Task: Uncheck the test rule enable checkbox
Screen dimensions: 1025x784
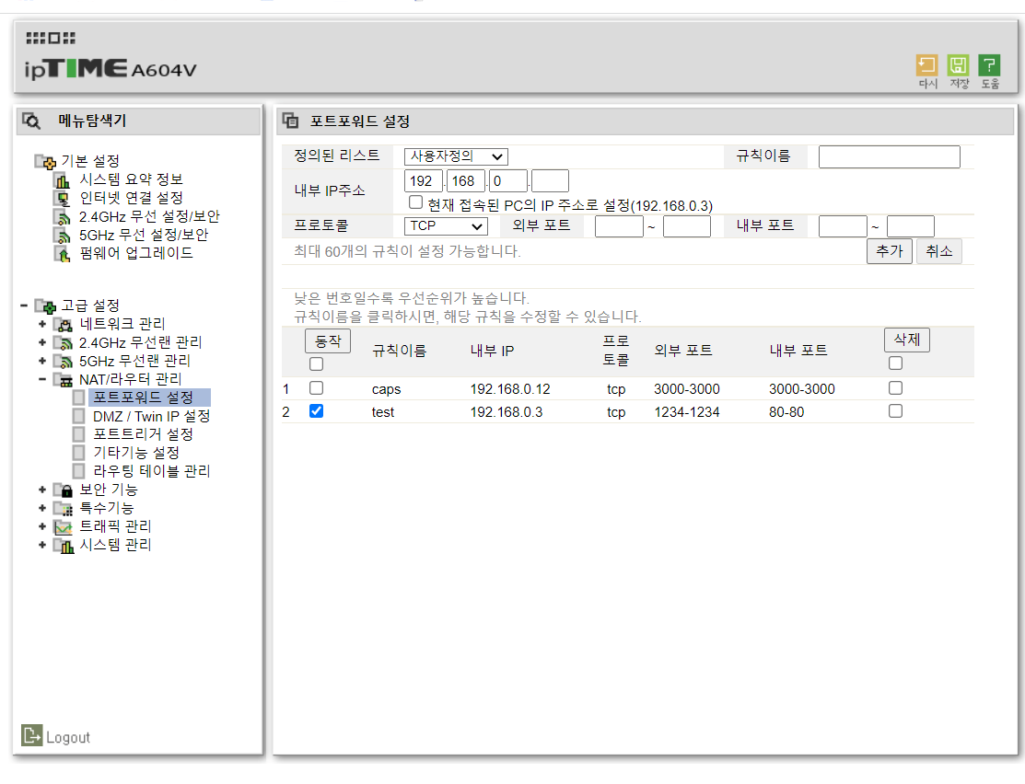Action: 316,411
